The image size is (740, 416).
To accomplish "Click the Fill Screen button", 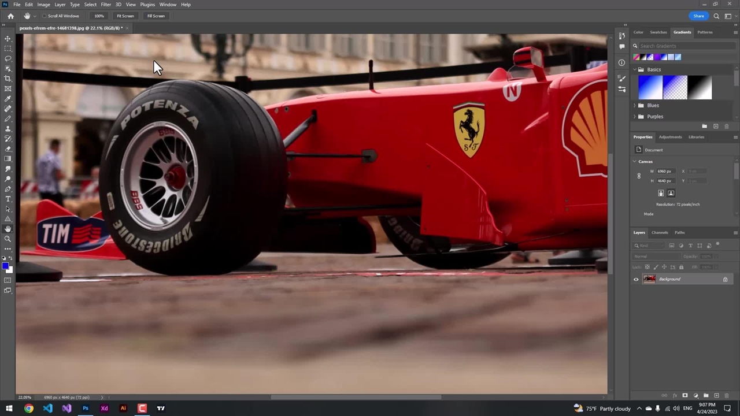I will click(x=156, y=16).
